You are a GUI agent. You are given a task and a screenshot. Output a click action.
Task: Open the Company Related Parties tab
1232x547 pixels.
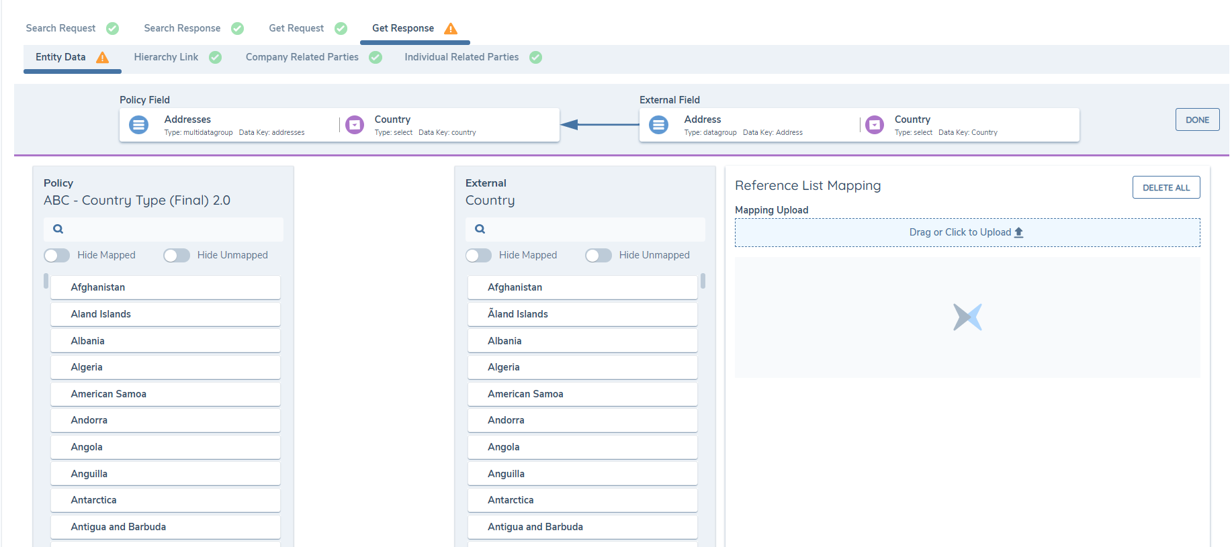click(302, 57)
